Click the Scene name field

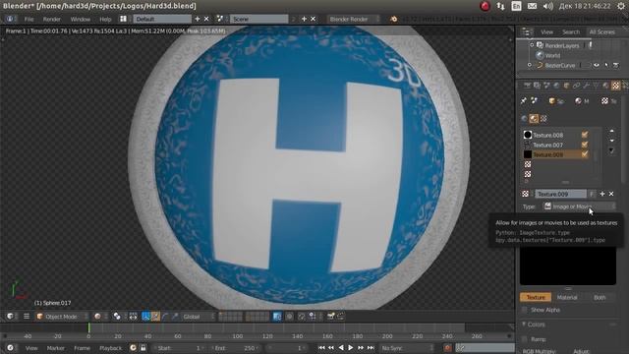point(258,19)
